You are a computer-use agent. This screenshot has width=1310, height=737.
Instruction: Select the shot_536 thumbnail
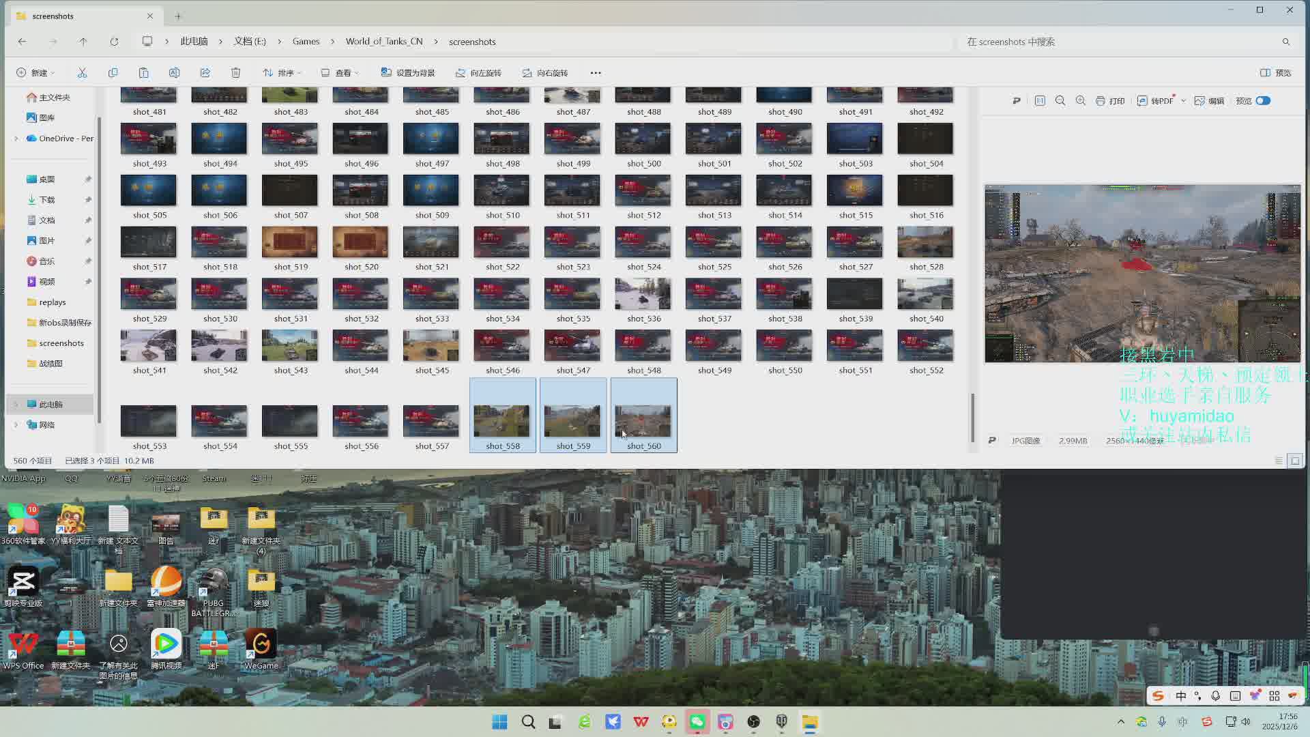click(643, 295)
